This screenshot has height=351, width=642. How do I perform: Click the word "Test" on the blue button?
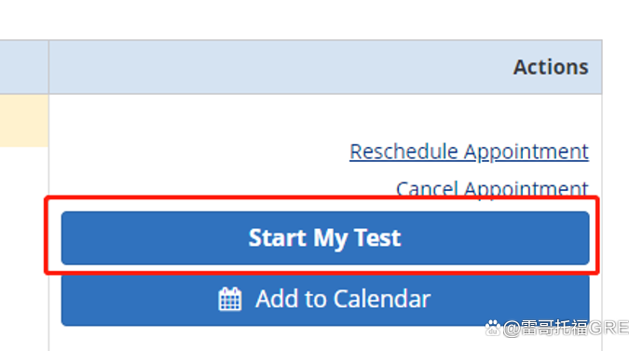click(377, 237)
